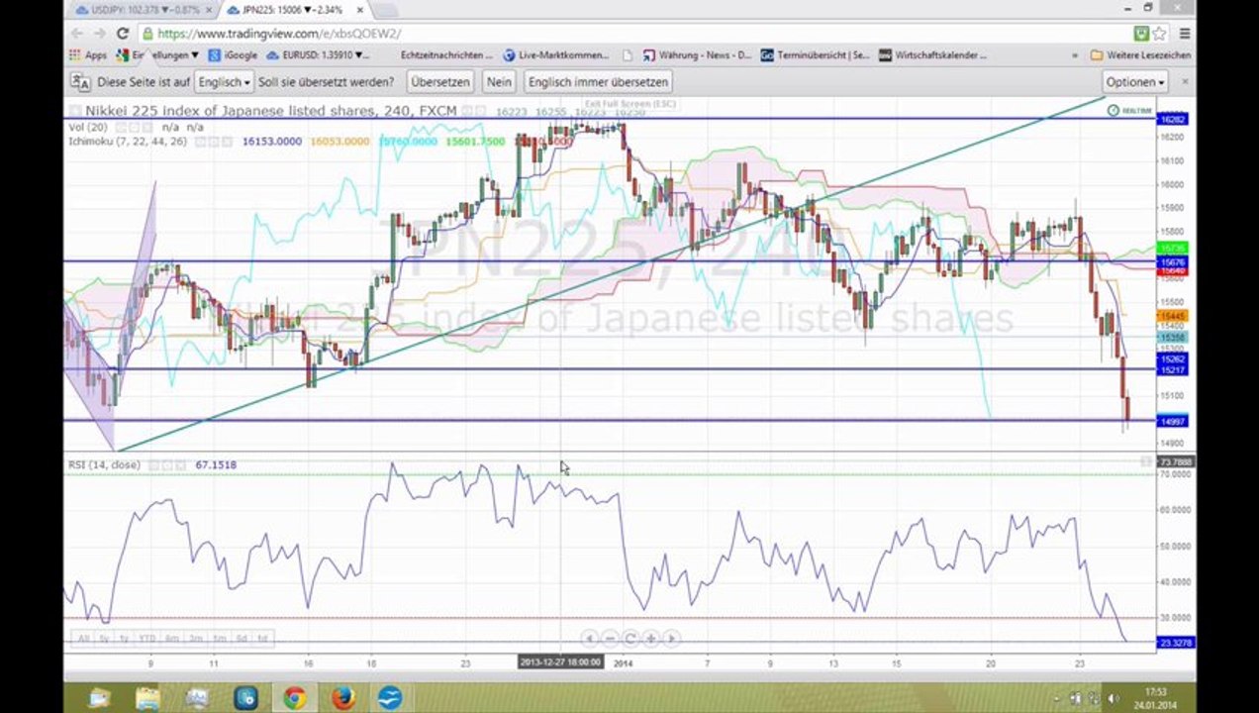Open the Englisch language dropdown

[x=224, y=81]
